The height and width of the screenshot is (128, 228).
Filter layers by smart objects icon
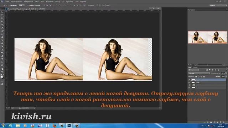coord(218,70)
